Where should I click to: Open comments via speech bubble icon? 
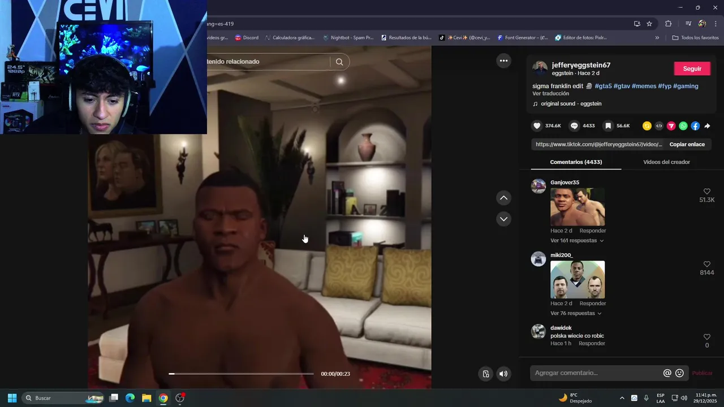(x=574, y=126)
